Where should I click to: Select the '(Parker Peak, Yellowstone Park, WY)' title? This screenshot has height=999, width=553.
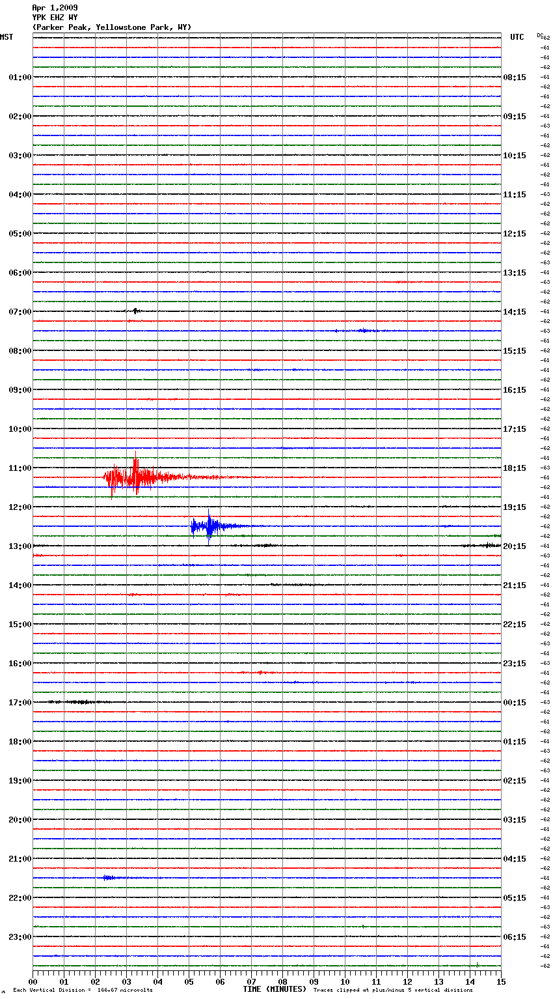point(111,27)
